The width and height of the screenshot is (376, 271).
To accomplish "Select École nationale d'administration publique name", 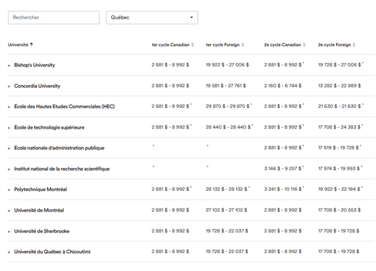I will click(x=59, y=148).
